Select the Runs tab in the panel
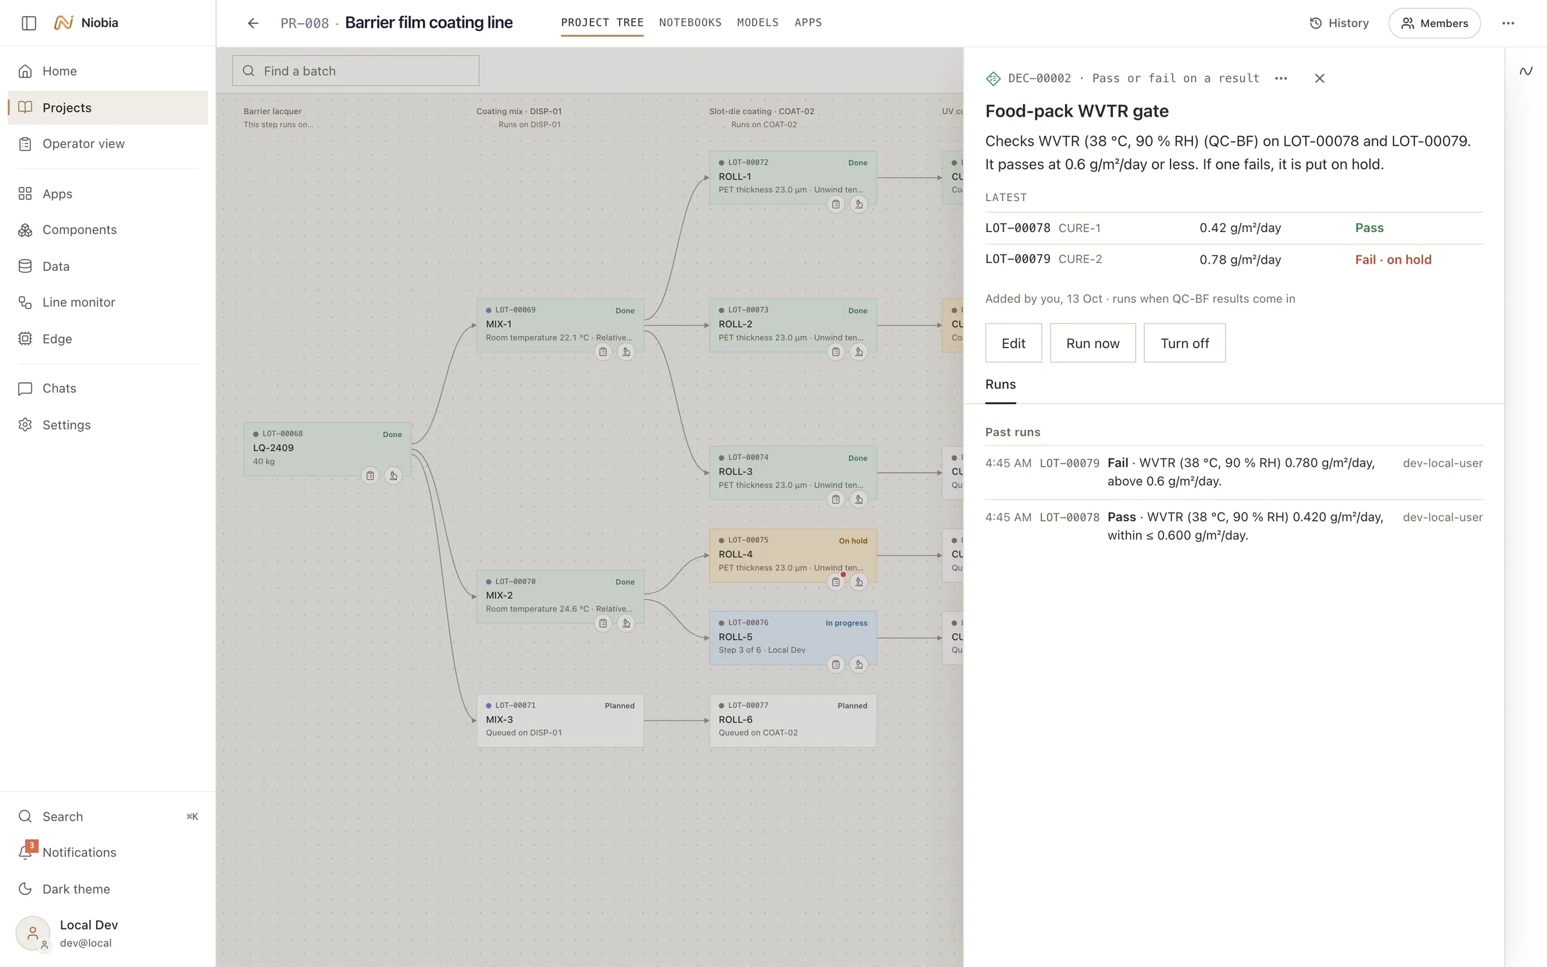 tap(1000, 385)
